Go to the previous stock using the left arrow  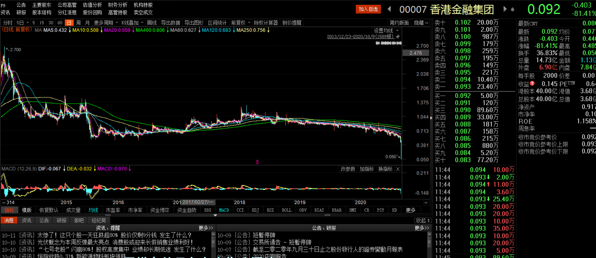tap(389, 9)
